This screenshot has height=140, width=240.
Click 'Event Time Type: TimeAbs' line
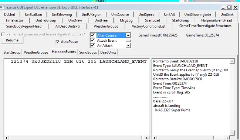point(174,88)
